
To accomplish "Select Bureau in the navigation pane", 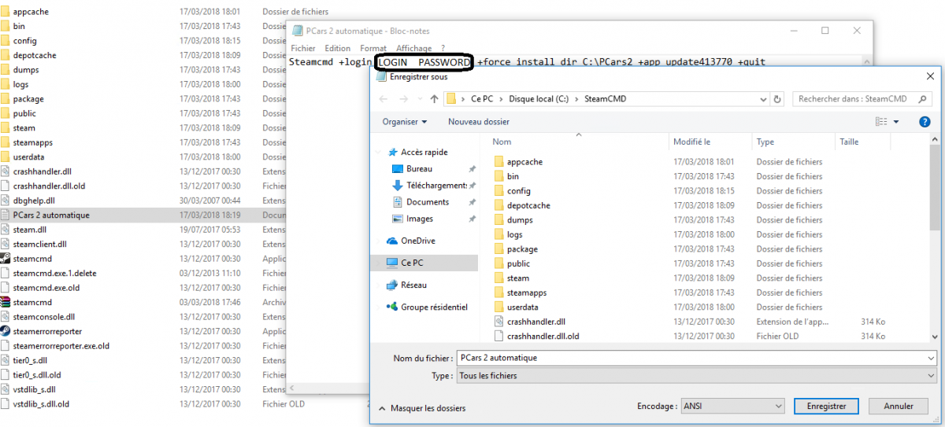I will [x=419, y=169].
